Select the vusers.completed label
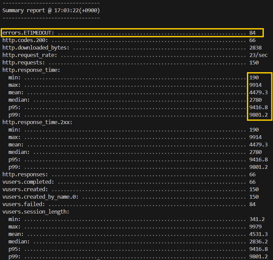 point(28,182)
